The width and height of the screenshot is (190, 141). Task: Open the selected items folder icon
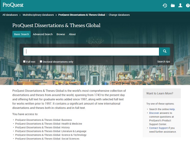pyautogui.click(x=173, y=5)
